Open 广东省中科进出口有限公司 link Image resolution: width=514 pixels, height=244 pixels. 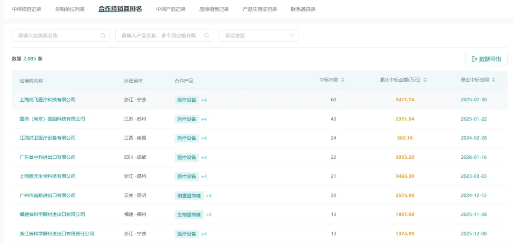[48, 157]
